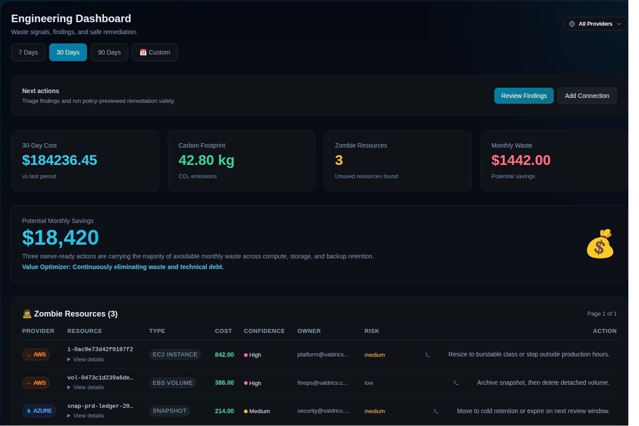Click the money bag icon in the savings banner
This screenshot has height=426, width=639.
coord(600,245)
